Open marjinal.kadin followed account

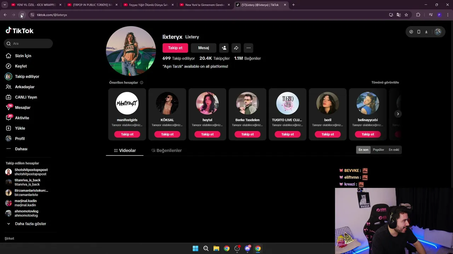[21, 203]
